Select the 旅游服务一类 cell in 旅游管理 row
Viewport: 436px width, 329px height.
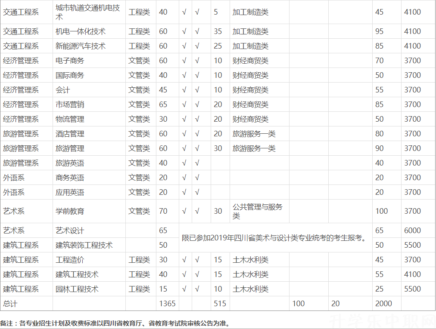pyautogui.click(x=259, y=148)
